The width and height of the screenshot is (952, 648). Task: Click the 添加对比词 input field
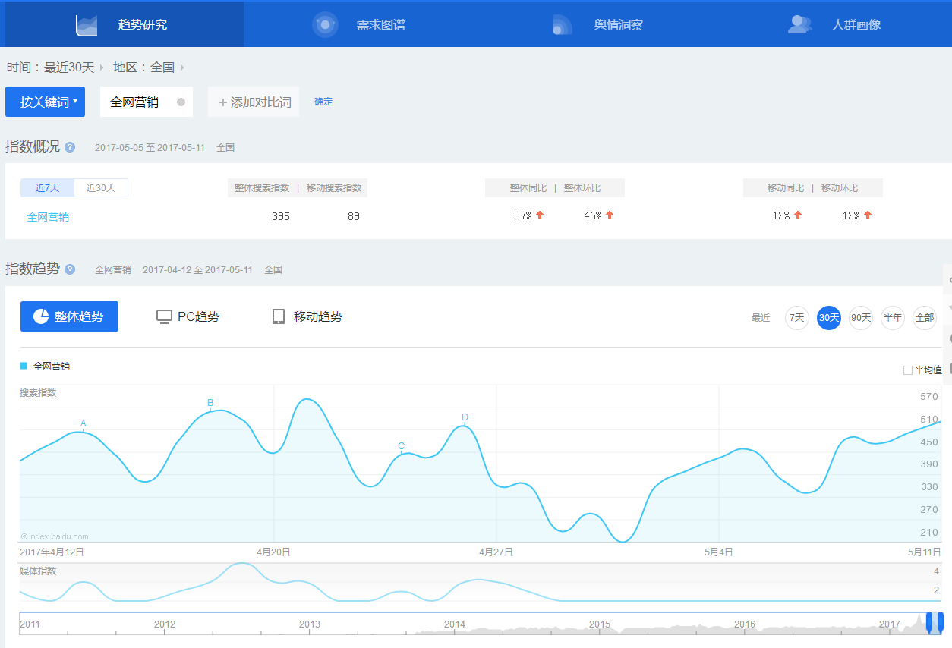coord(254,102)
